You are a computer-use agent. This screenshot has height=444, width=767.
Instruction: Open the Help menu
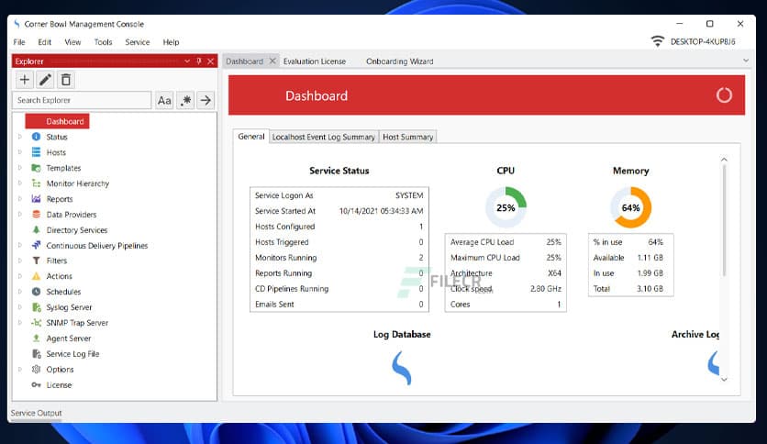(x=171, y=42)
